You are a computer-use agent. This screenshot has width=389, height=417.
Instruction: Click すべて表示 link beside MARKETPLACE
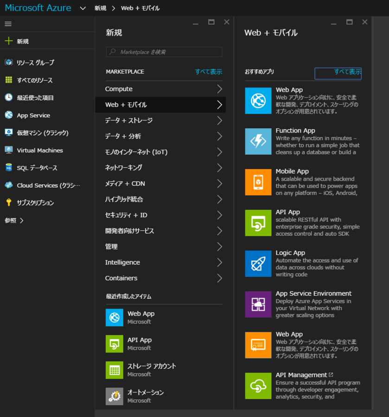(x=209, y=71)
